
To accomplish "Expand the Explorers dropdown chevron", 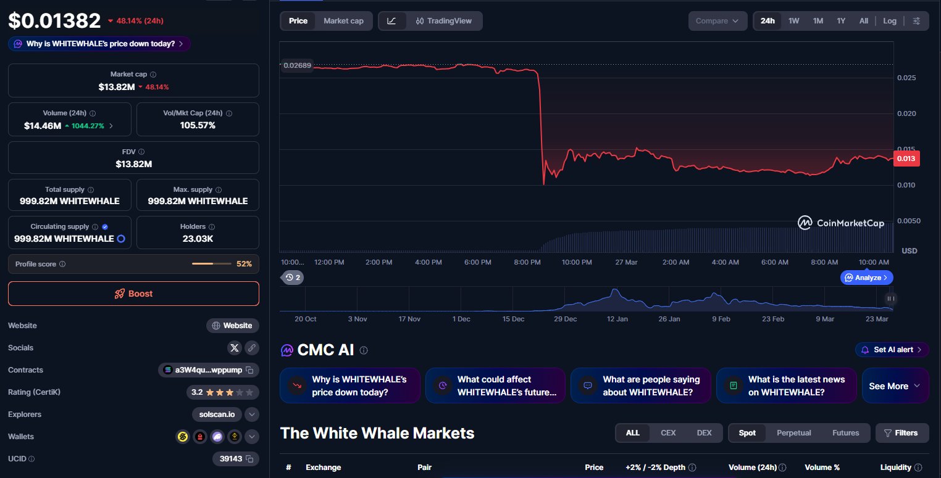I will pos(252,414).
